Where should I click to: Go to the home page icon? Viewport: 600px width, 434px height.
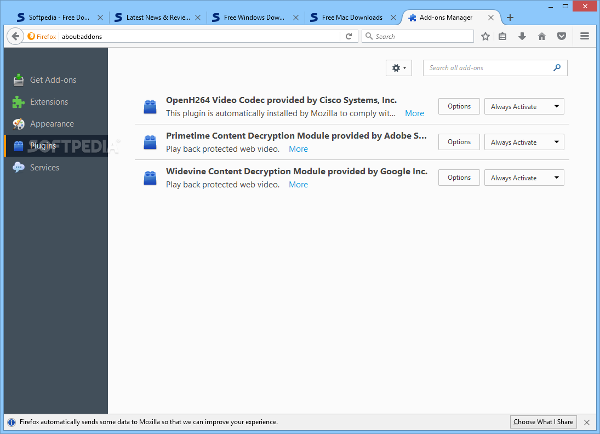click(542, 36)
